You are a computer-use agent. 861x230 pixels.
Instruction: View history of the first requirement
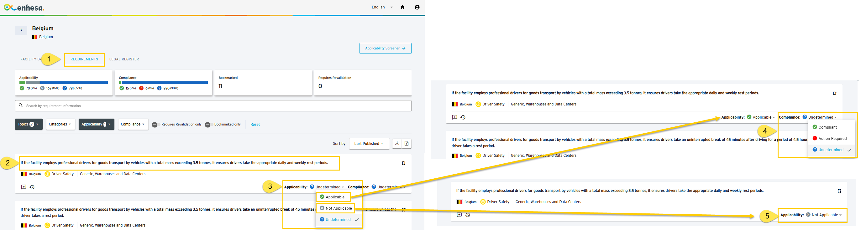click(x=32, y=187)
